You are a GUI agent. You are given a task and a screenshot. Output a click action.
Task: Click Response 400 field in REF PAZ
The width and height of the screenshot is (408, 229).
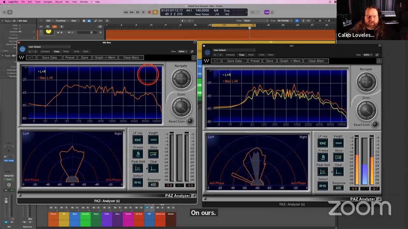coord(338,188)
